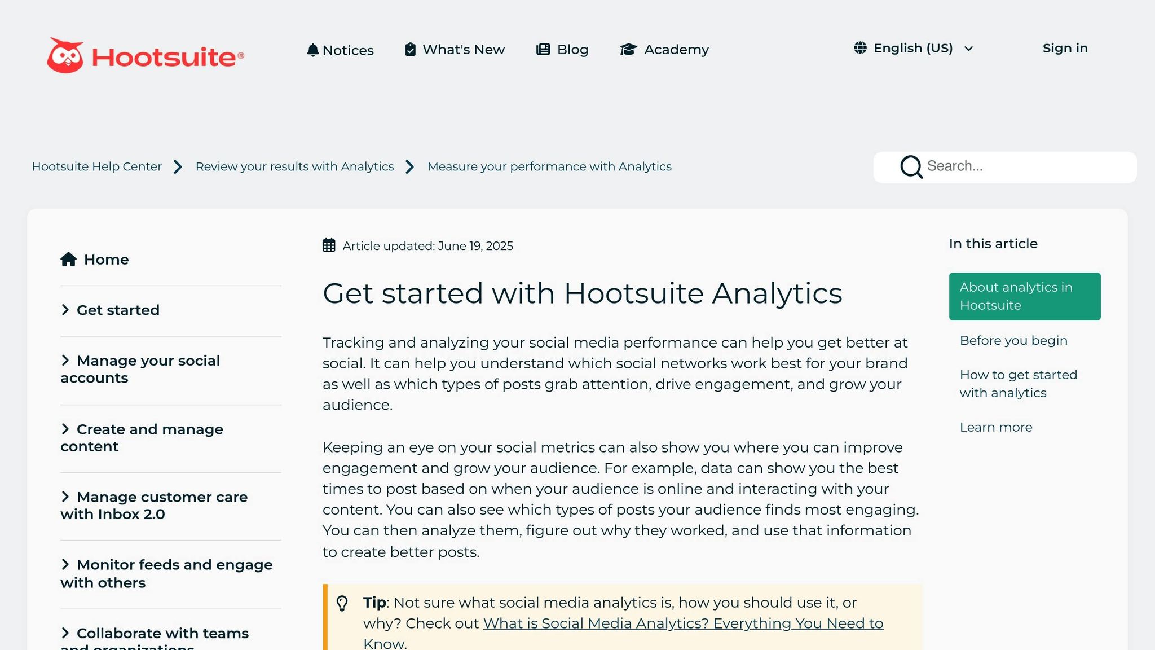Click the globe language icon

860,48
